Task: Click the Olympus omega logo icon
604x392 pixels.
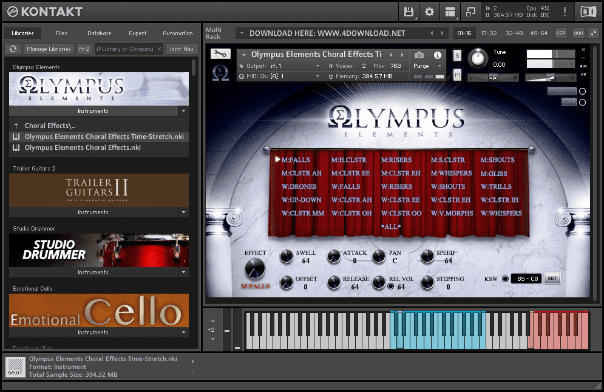Action: (220, 73)
